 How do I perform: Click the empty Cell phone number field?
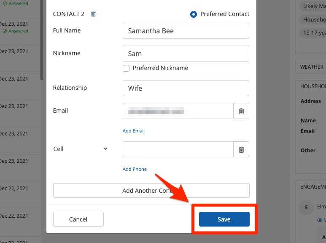(178, 149)
